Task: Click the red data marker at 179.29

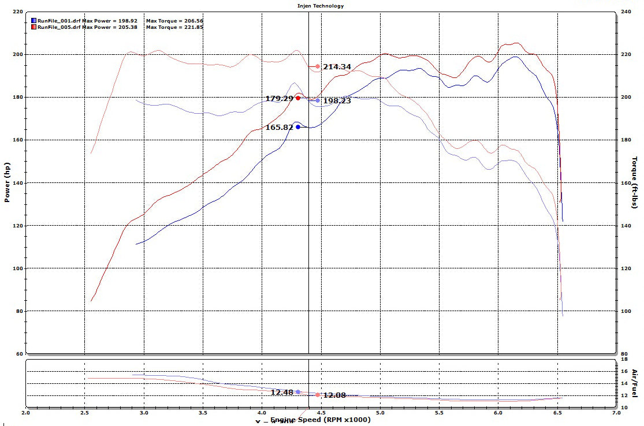Action: pos(298,98)
